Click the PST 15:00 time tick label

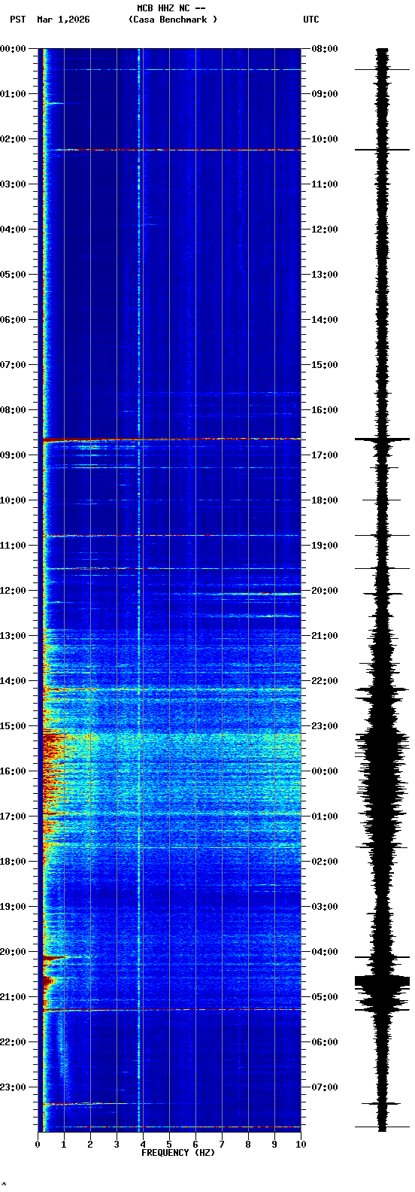coord(12,726)
